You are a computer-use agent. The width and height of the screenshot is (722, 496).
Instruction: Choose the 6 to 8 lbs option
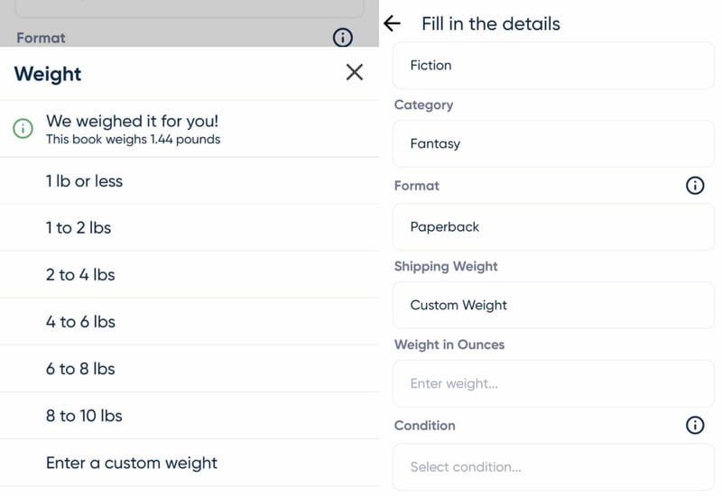(x=80, y=369)
